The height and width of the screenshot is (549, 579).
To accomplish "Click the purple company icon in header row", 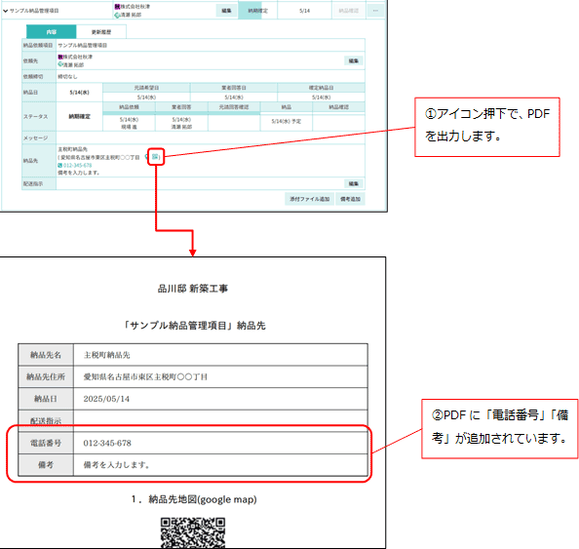I will pyautogui.click(x=117, y=7).
